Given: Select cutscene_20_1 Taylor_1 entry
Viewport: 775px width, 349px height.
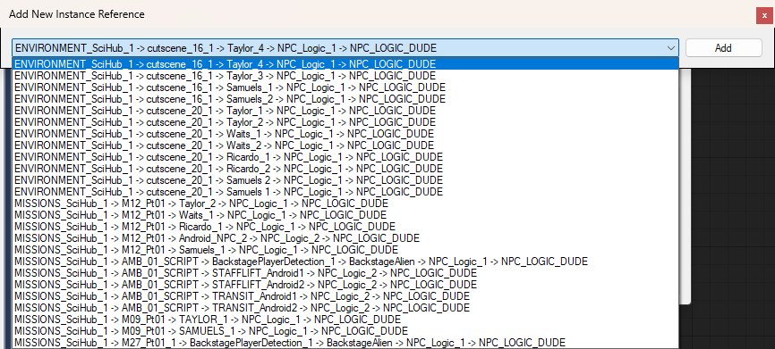Looking at the screenshot, I should (345, 111).
